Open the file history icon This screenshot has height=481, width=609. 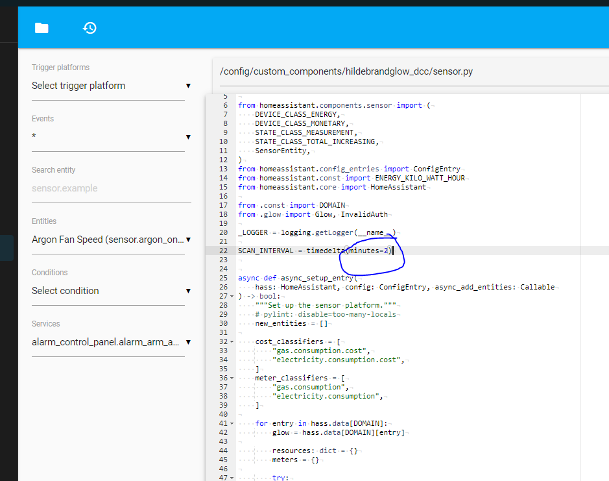90,28
